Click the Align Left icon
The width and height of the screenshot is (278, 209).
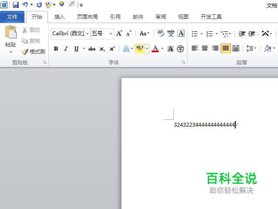195,48
